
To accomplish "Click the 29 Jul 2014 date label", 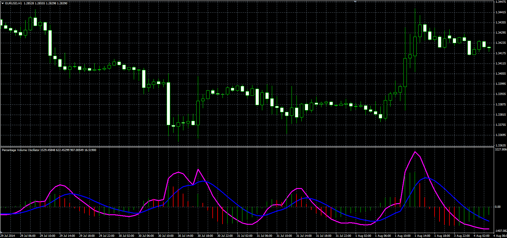I will click(8, 236).
